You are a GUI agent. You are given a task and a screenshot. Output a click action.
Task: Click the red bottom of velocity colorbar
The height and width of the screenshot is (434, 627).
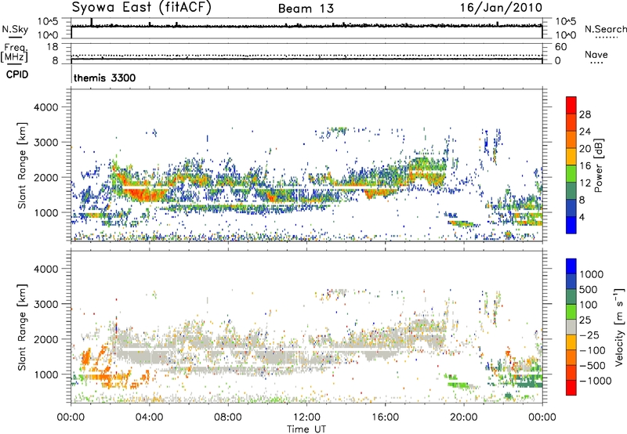pos(571,388)
